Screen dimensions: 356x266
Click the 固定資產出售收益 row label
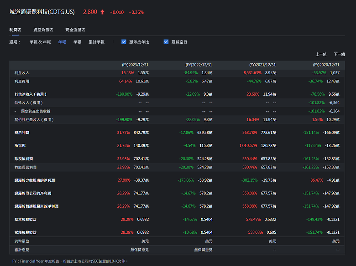click(36, 111)
